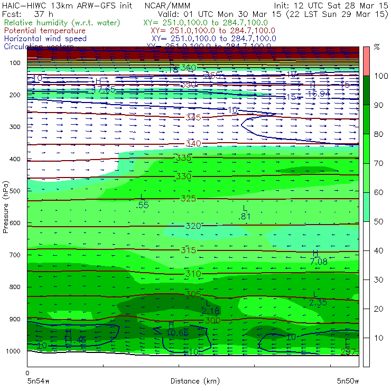Select the 80–90 percent green colorbar segment
Screen dimensions: 391x391
coord(366,119)
